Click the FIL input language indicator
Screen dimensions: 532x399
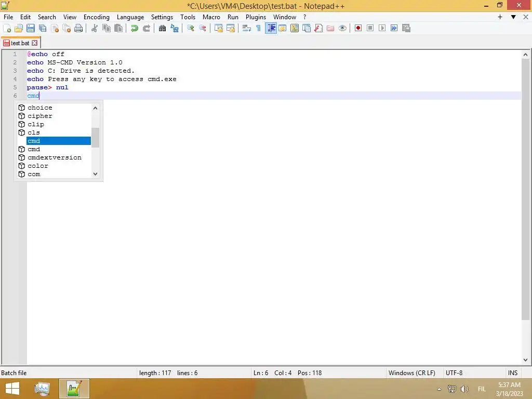tap(482, 389)
